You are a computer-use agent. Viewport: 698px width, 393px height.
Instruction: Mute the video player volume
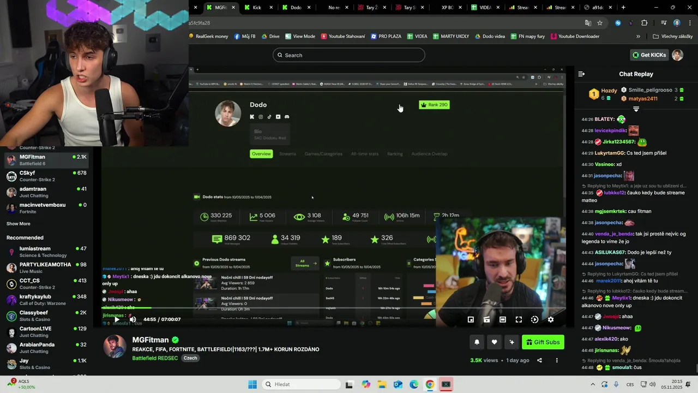(132, 319)
